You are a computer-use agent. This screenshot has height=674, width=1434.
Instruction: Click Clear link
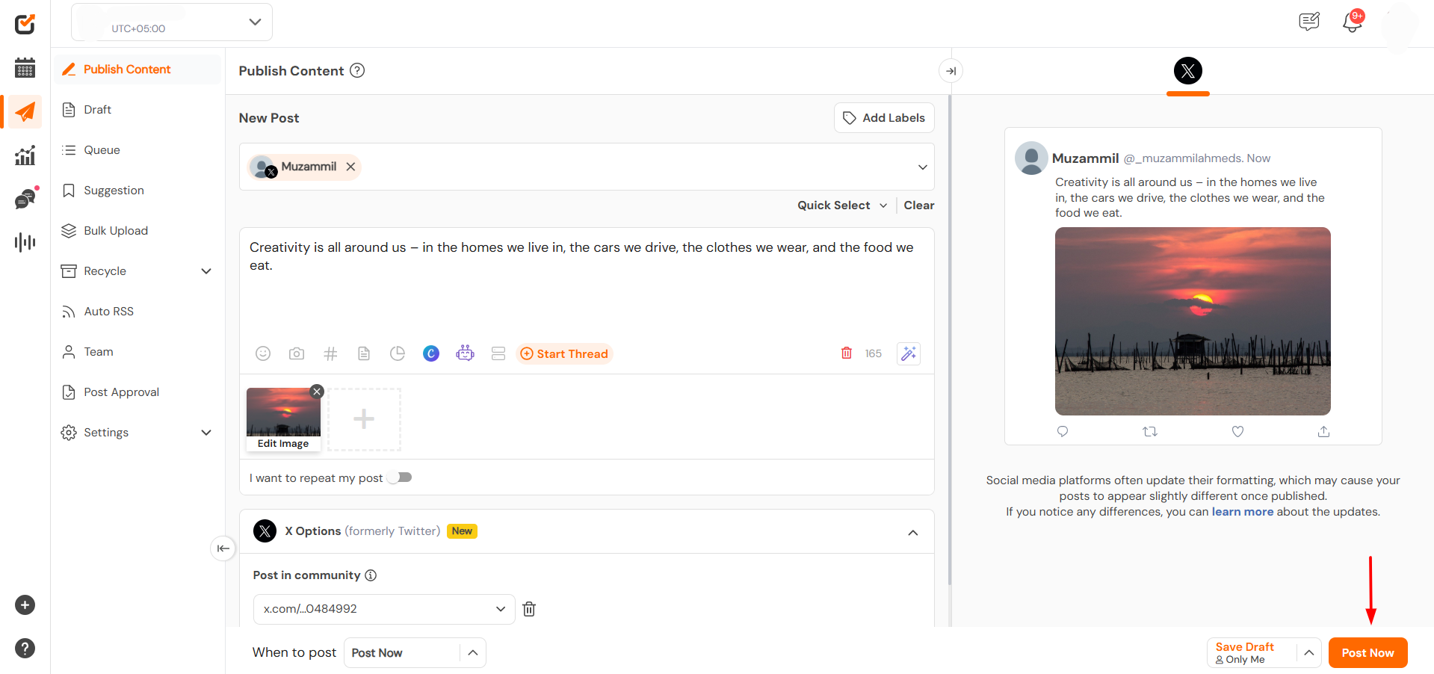[x=919, y=205]
